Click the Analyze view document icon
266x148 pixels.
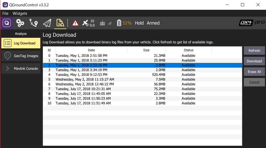(x=60, y=23)
